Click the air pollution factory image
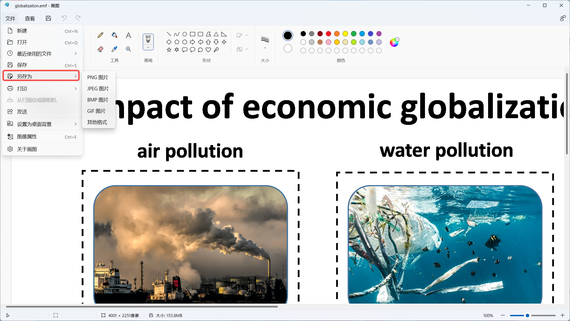The width and height of the screenshot is (570, 321). point(190,244)
